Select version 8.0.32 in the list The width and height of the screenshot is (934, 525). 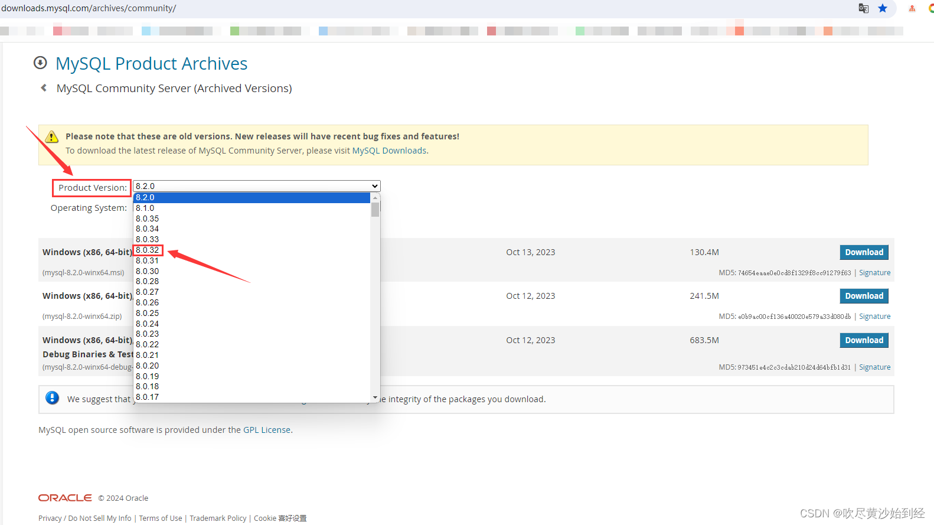coord(252,250)
